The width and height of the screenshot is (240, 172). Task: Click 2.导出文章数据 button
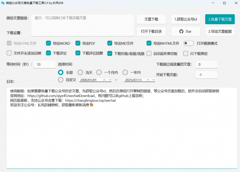click(220, 32)
